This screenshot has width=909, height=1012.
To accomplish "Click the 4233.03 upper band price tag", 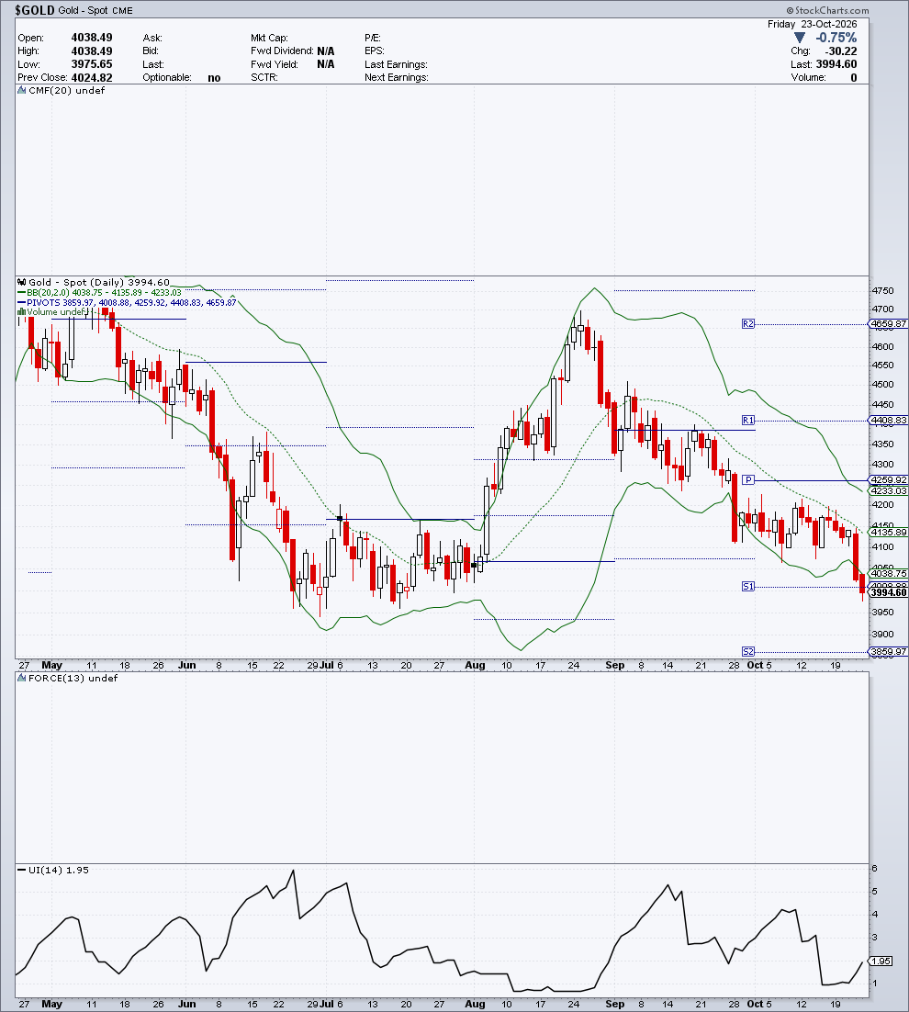I will (x=889, y=491).
